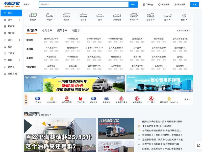202x152 pixels.
Task: Open the VAN/轻客 van icon
Action: click(x=117, y=15)
